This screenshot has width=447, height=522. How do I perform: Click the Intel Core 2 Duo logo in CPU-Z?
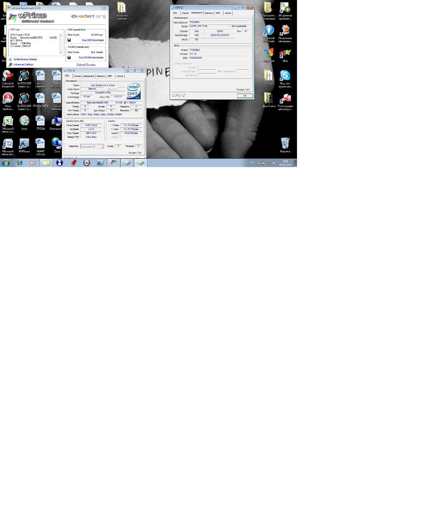coord(133,91)
